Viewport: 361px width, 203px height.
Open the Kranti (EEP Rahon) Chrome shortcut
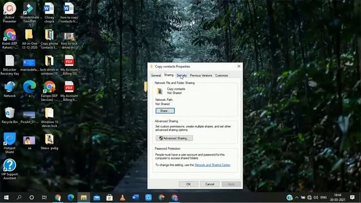[10, 39]
